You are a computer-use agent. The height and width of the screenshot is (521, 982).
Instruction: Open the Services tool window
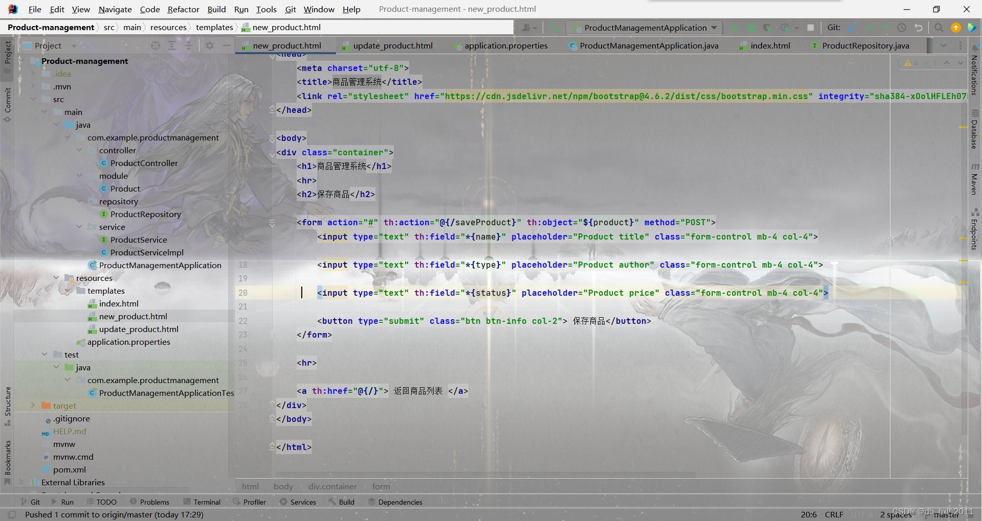coord(298,502)
